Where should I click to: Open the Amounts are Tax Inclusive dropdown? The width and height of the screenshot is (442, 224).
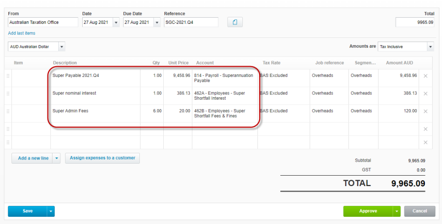[430, 47]
